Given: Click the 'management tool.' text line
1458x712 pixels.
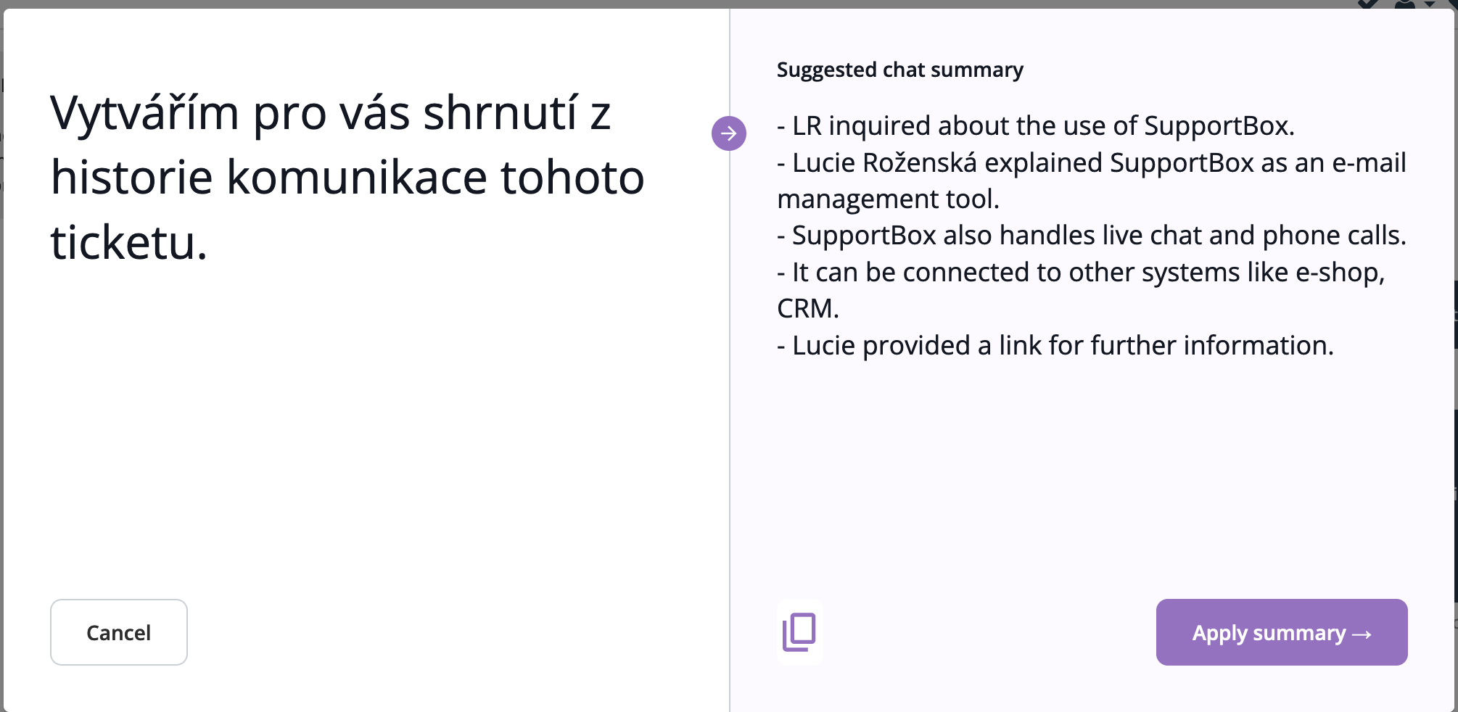Looking at the screenshot, I should (x=888, y=199).
